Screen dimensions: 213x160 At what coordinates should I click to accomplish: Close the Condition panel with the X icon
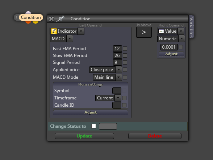(51, 19)
